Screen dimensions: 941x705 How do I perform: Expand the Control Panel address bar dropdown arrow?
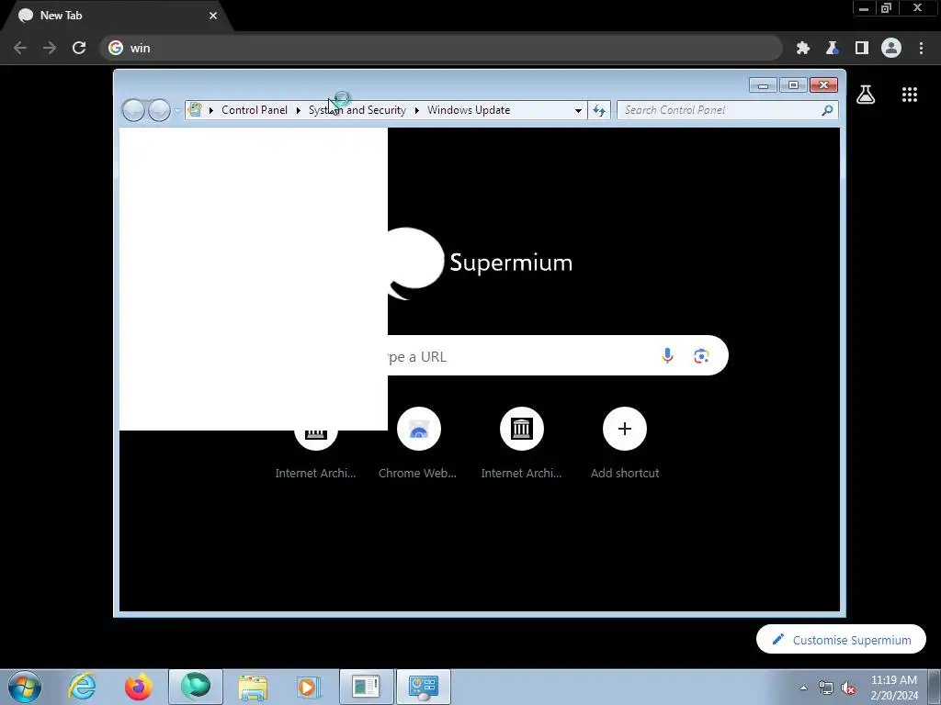pos(578,110)
